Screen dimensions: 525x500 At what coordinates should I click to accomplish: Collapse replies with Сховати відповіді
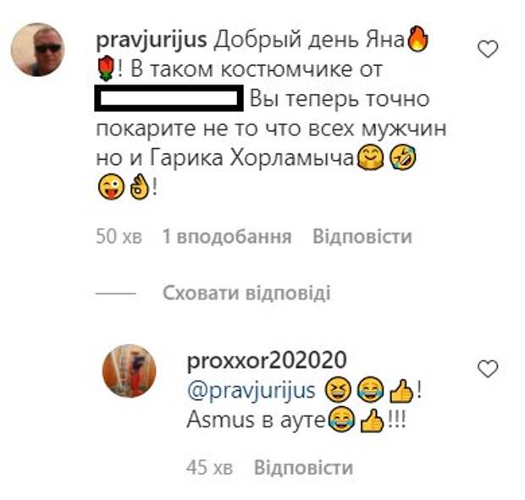[246, 293]
